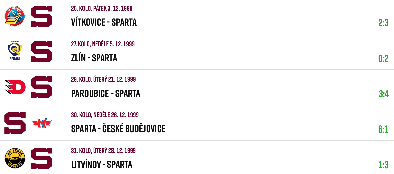394x174 pixels.
Task: Click the Berani Zlín ram logo
Action: 15,52
